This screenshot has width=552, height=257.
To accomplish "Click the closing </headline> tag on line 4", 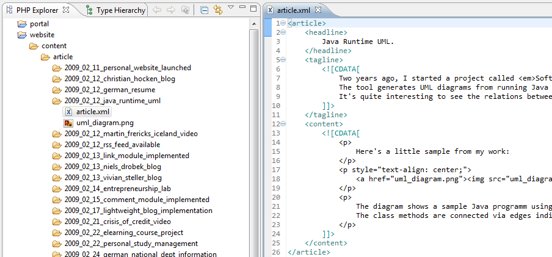I will click(x=328, y=51).
